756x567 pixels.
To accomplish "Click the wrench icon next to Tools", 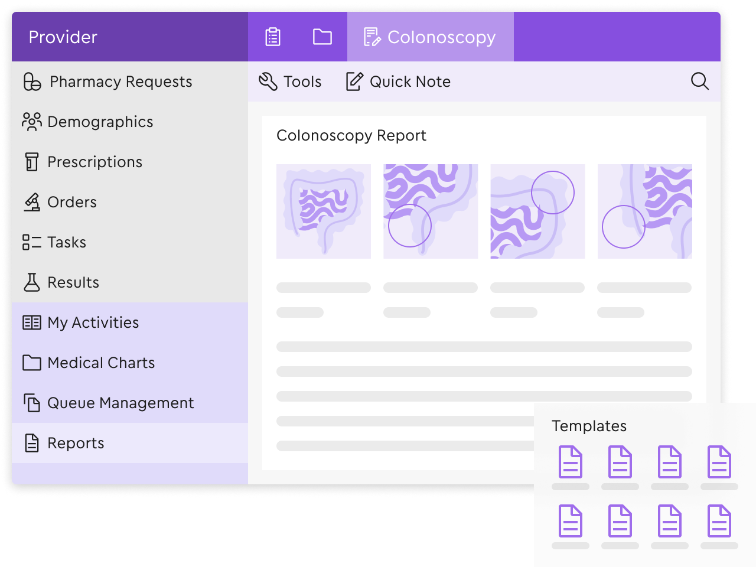I will pos(267,82).
